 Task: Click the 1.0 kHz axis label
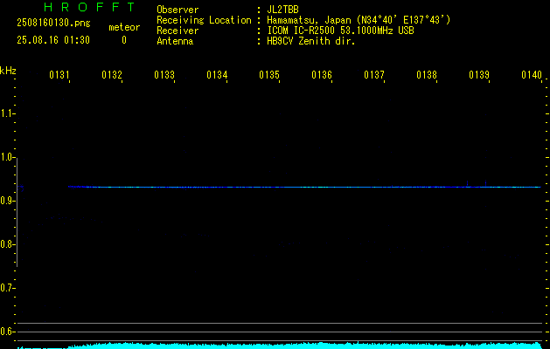click(7, 157)
